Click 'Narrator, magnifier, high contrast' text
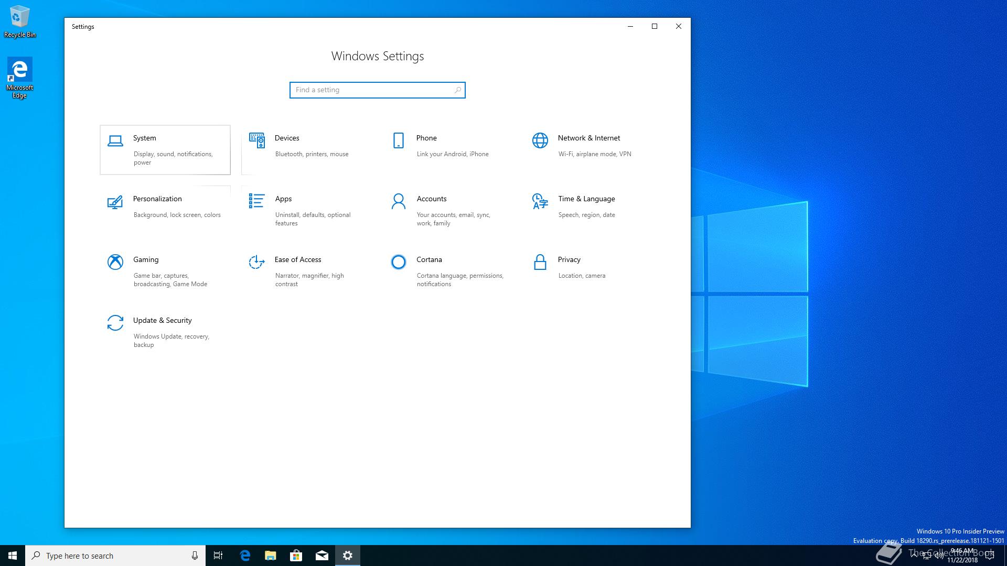The image size is (1007, 566). click(309, 280)
